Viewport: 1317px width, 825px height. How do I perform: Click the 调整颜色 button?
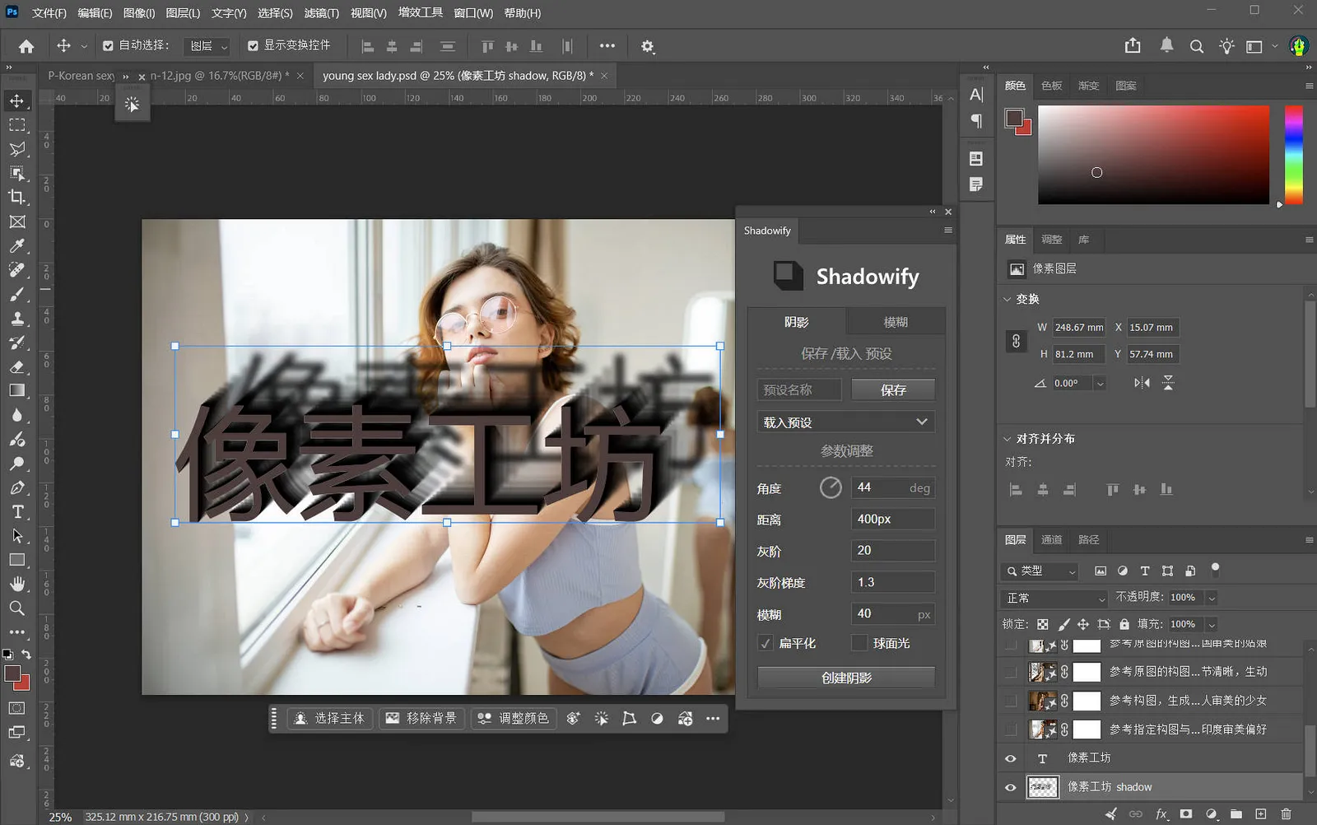coord(514,718)
